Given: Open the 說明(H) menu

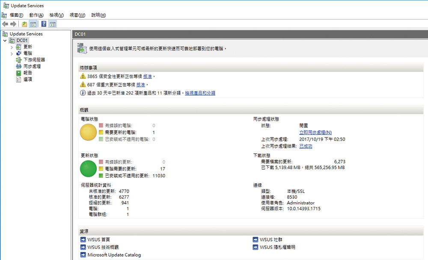Looking at the screenshot, I should [98, 15].
